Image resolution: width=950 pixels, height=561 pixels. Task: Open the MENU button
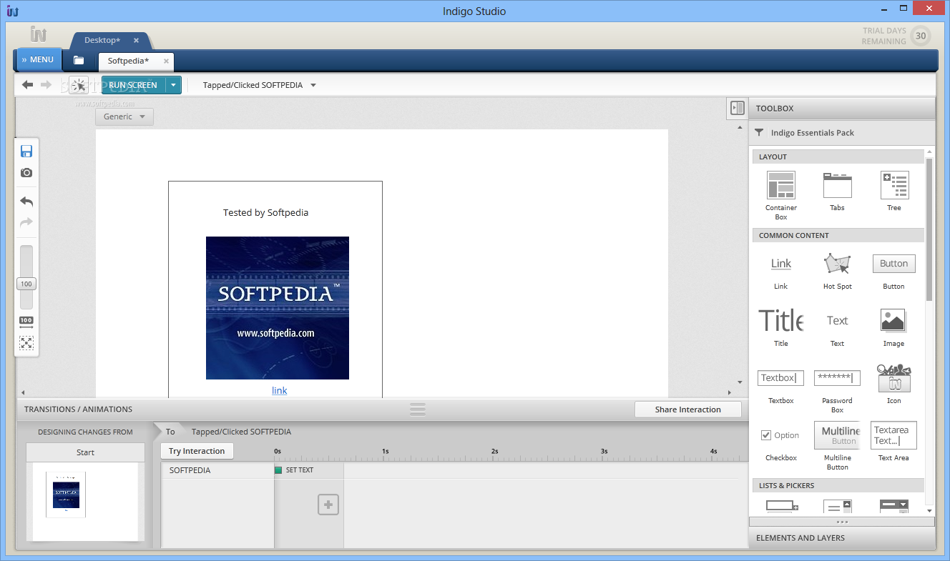tap(38, 59)
